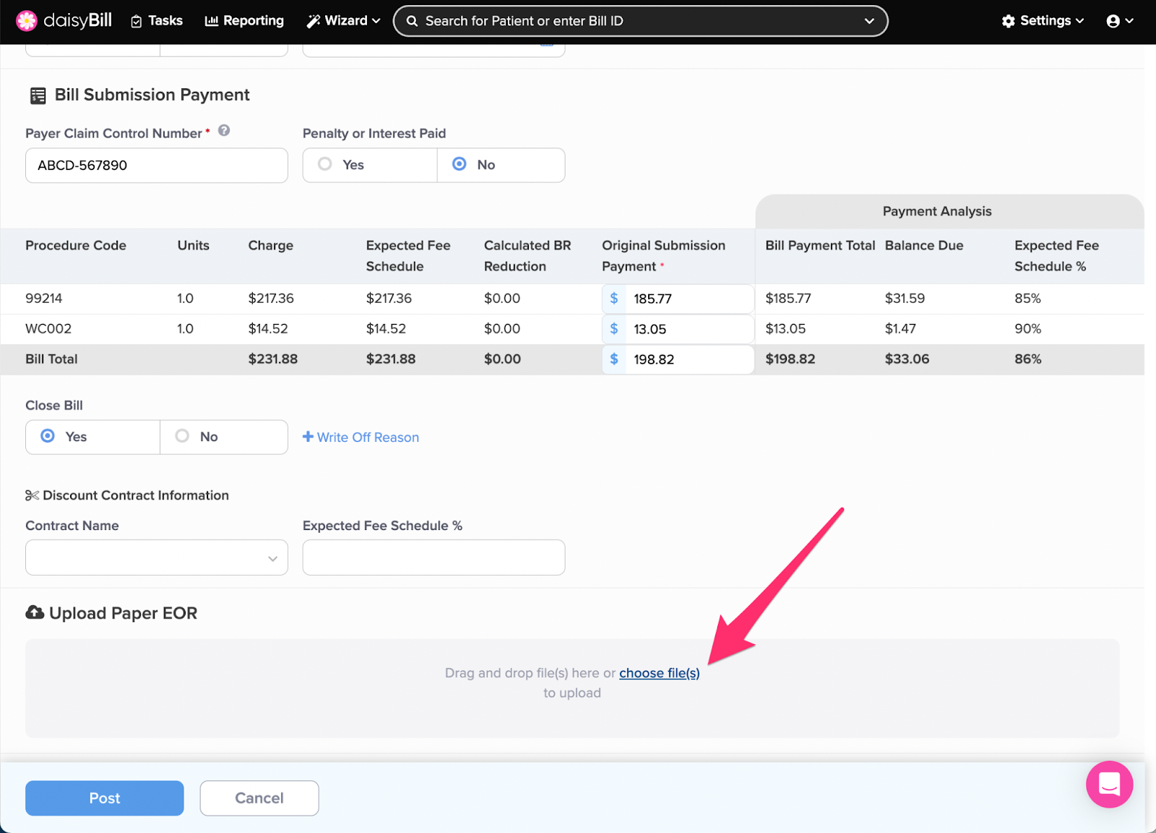
Task: Click the Payer Claim Control Number field
Action: click(x=156, y=166)
